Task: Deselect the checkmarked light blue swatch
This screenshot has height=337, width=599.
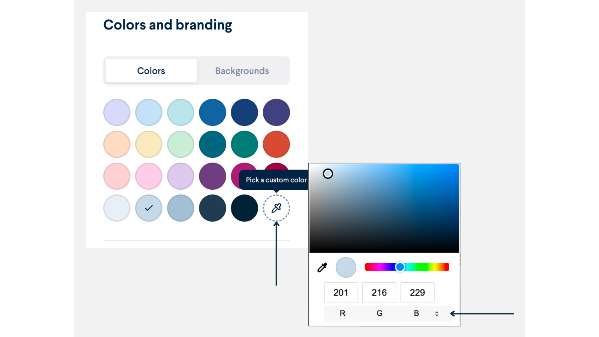Action: tap(149, 208)
